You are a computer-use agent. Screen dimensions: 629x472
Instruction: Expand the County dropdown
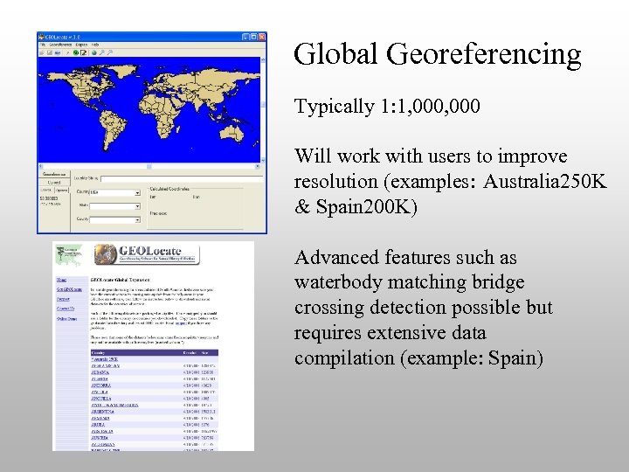point(137,220)
